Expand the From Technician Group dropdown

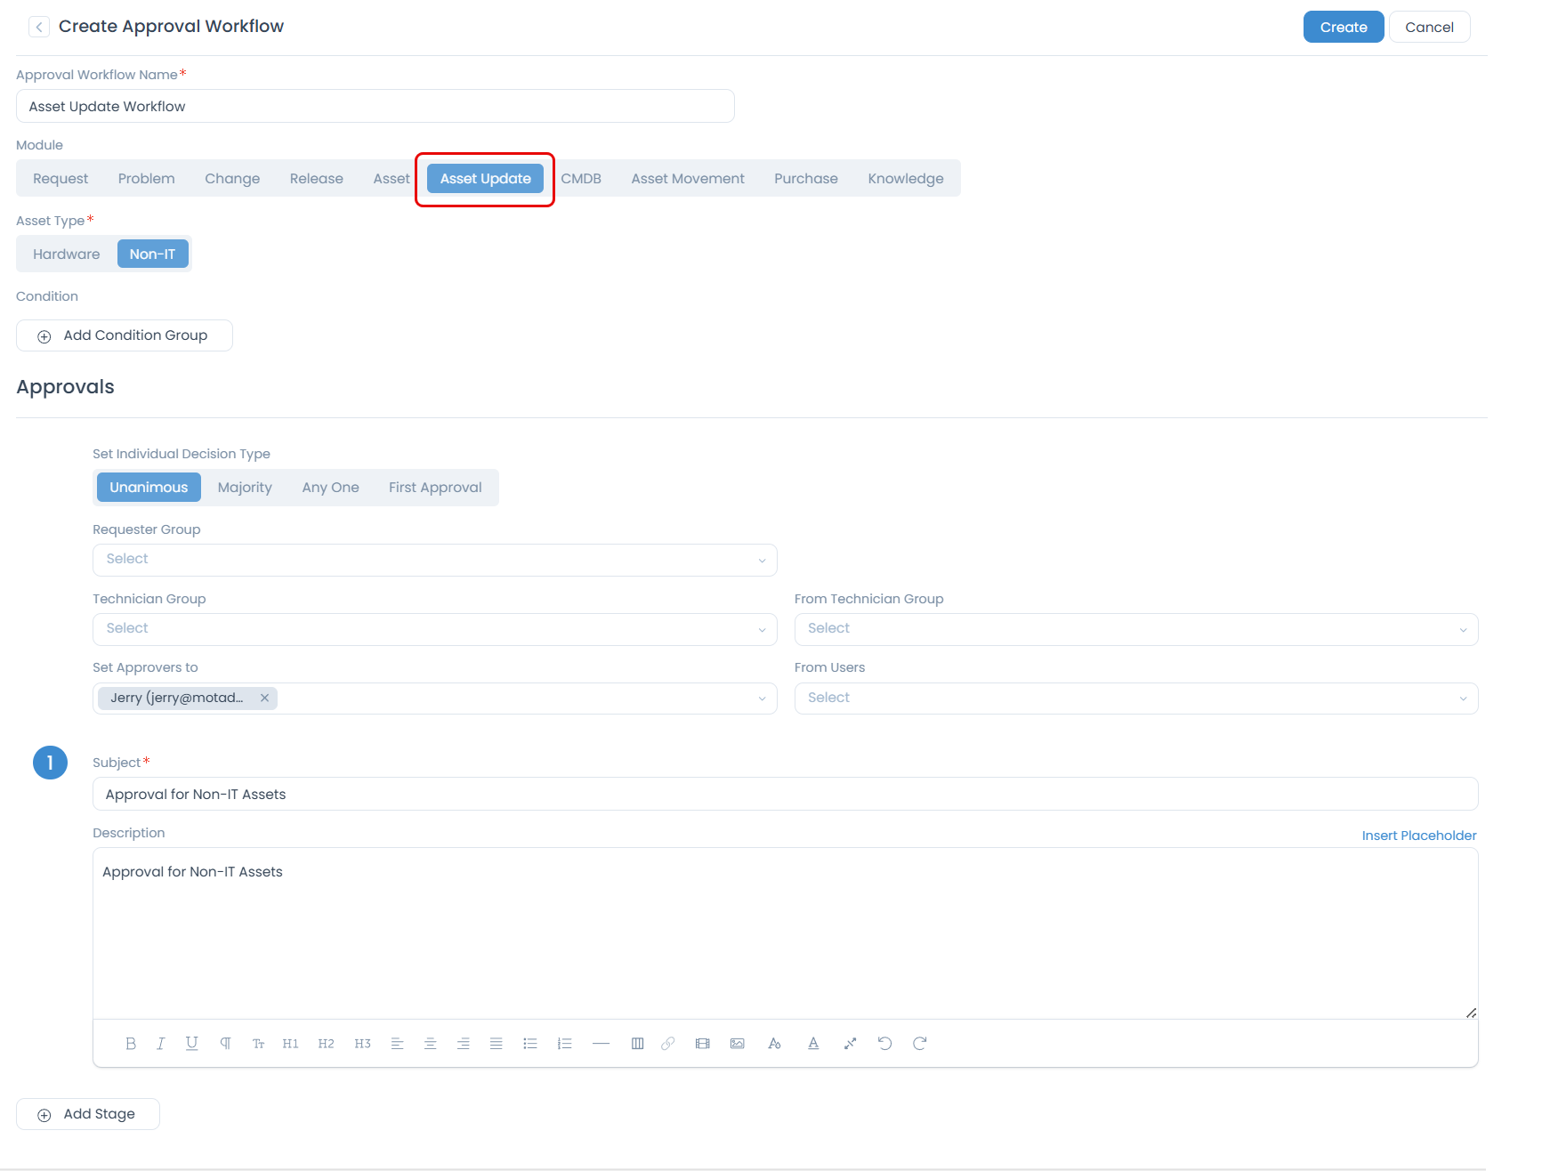pyautogui.click(x=1135, y=629)
